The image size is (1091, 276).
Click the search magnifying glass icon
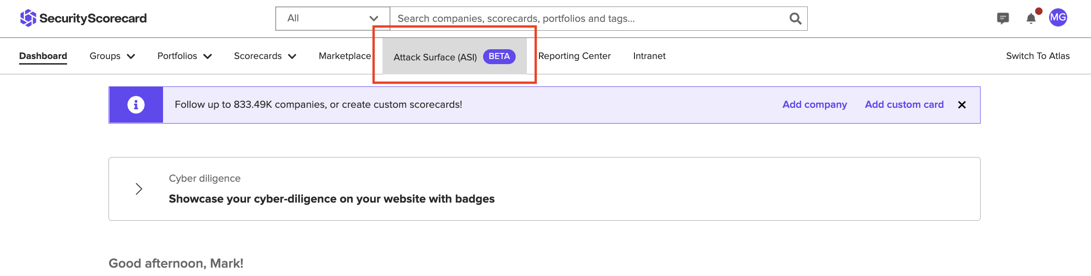(795, 19)
